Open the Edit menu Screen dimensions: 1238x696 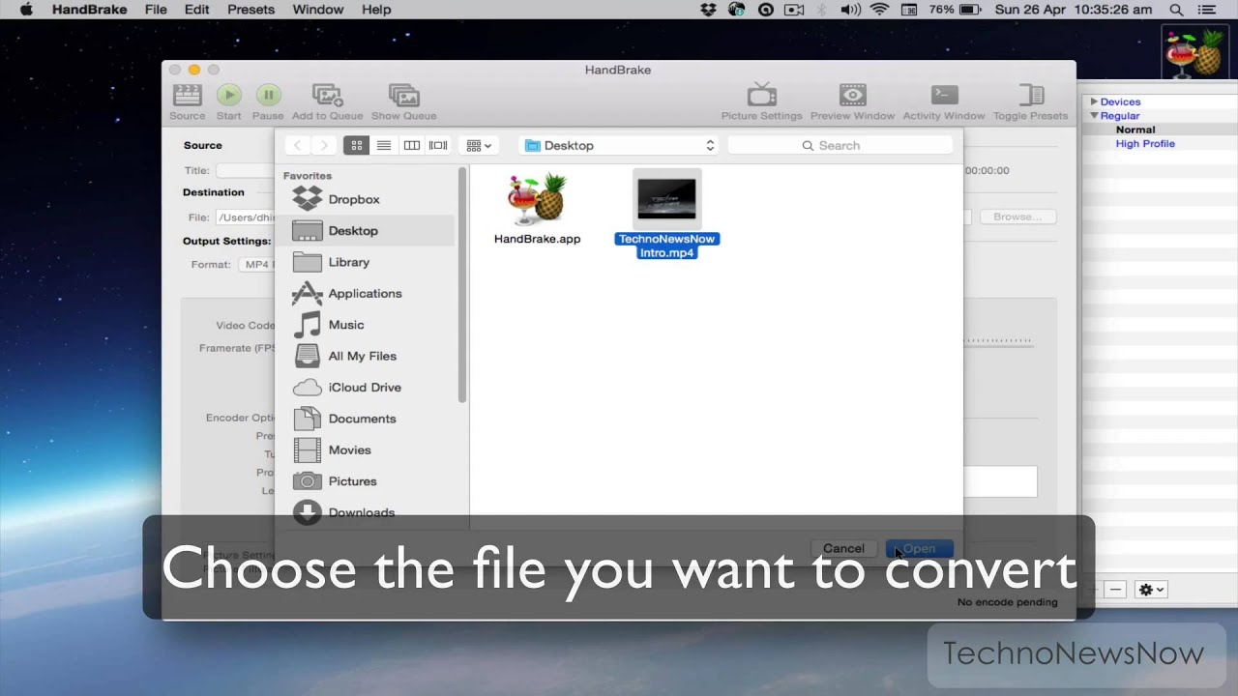[197, 10]
